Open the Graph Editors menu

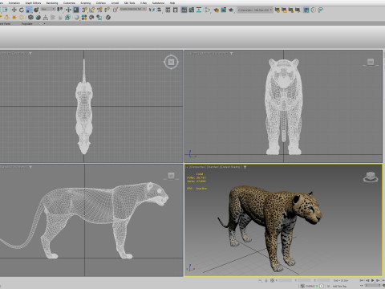pyautogui.click(x=33, y=2)
